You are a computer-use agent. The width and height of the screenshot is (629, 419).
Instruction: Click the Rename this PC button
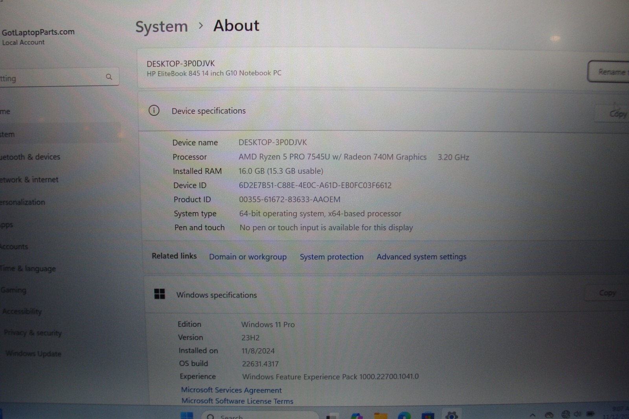pyautogui.click(x=609, y=72)
